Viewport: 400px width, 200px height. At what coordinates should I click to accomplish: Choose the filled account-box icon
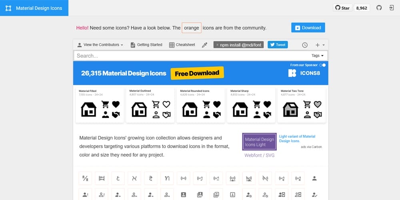point(184,195)
